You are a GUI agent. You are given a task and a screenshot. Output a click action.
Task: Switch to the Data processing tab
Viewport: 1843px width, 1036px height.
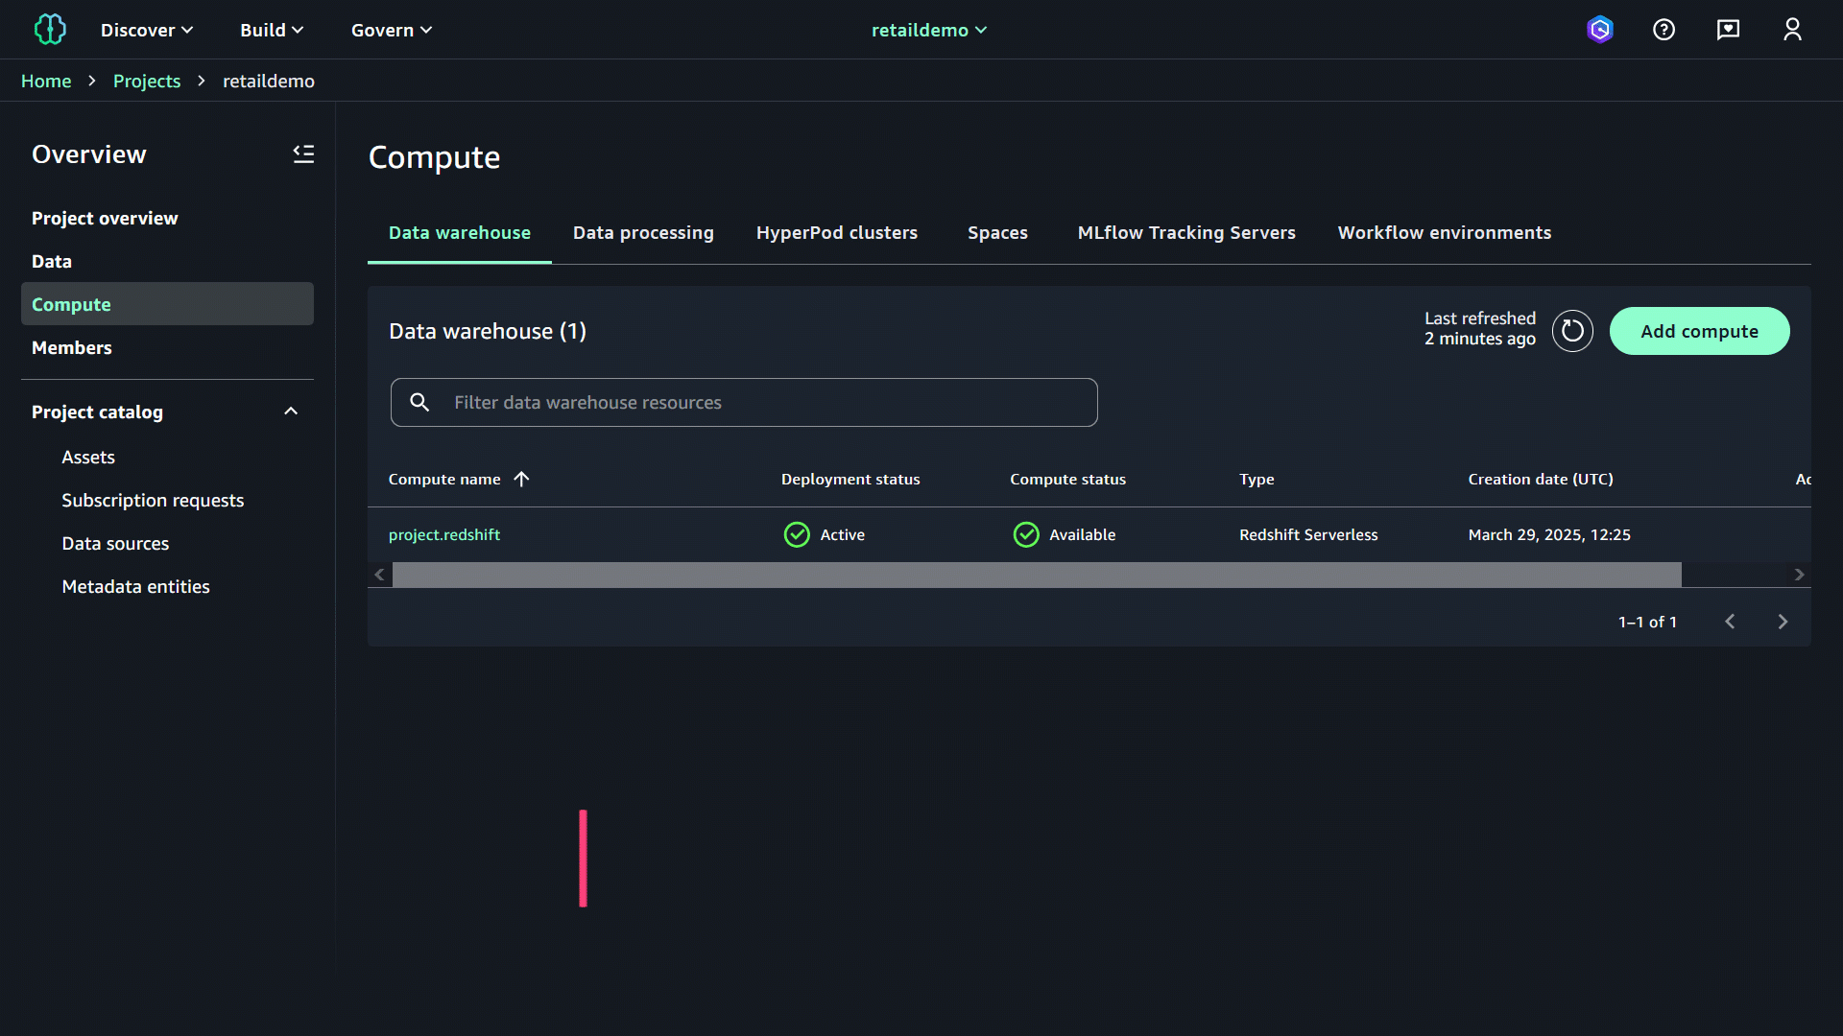tap(643, 232)
